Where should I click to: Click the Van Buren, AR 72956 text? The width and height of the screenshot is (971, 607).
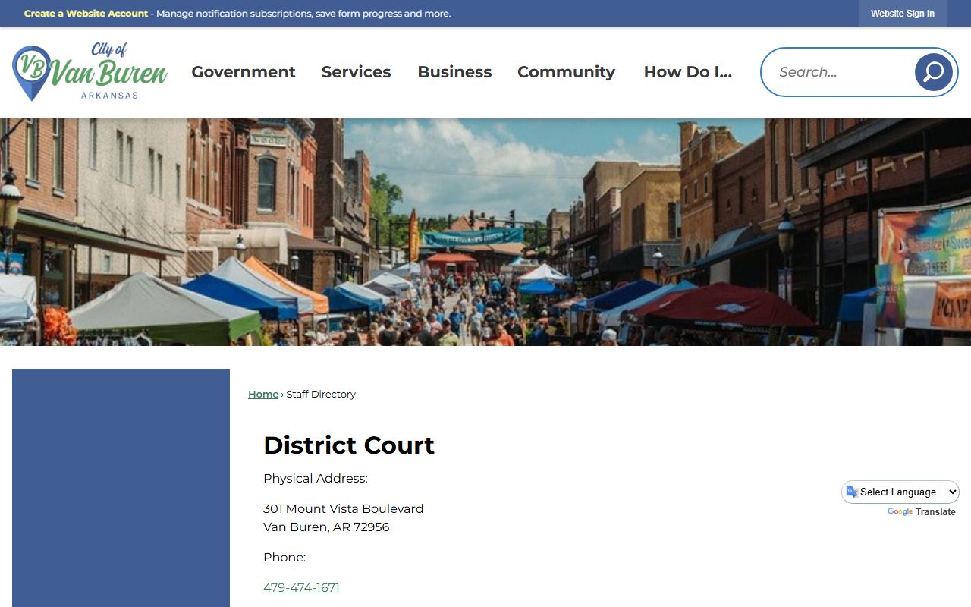click(x=326, y=527)
